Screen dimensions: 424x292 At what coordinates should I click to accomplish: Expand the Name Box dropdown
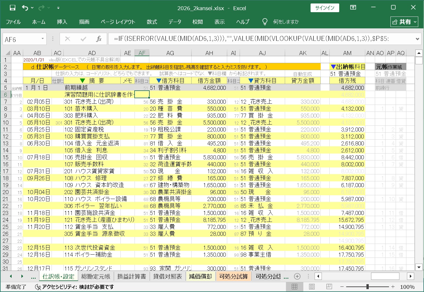point(43,39)
